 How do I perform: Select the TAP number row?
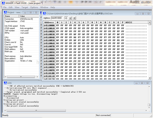pyautogui.click(x=21, y=31)
